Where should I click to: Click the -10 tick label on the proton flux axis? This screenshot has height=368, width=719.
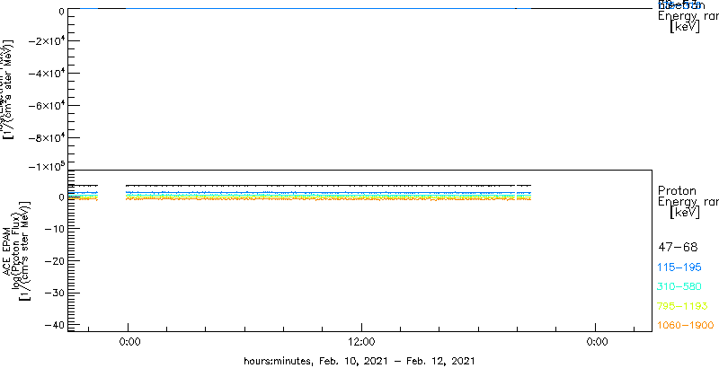(55, 228)
